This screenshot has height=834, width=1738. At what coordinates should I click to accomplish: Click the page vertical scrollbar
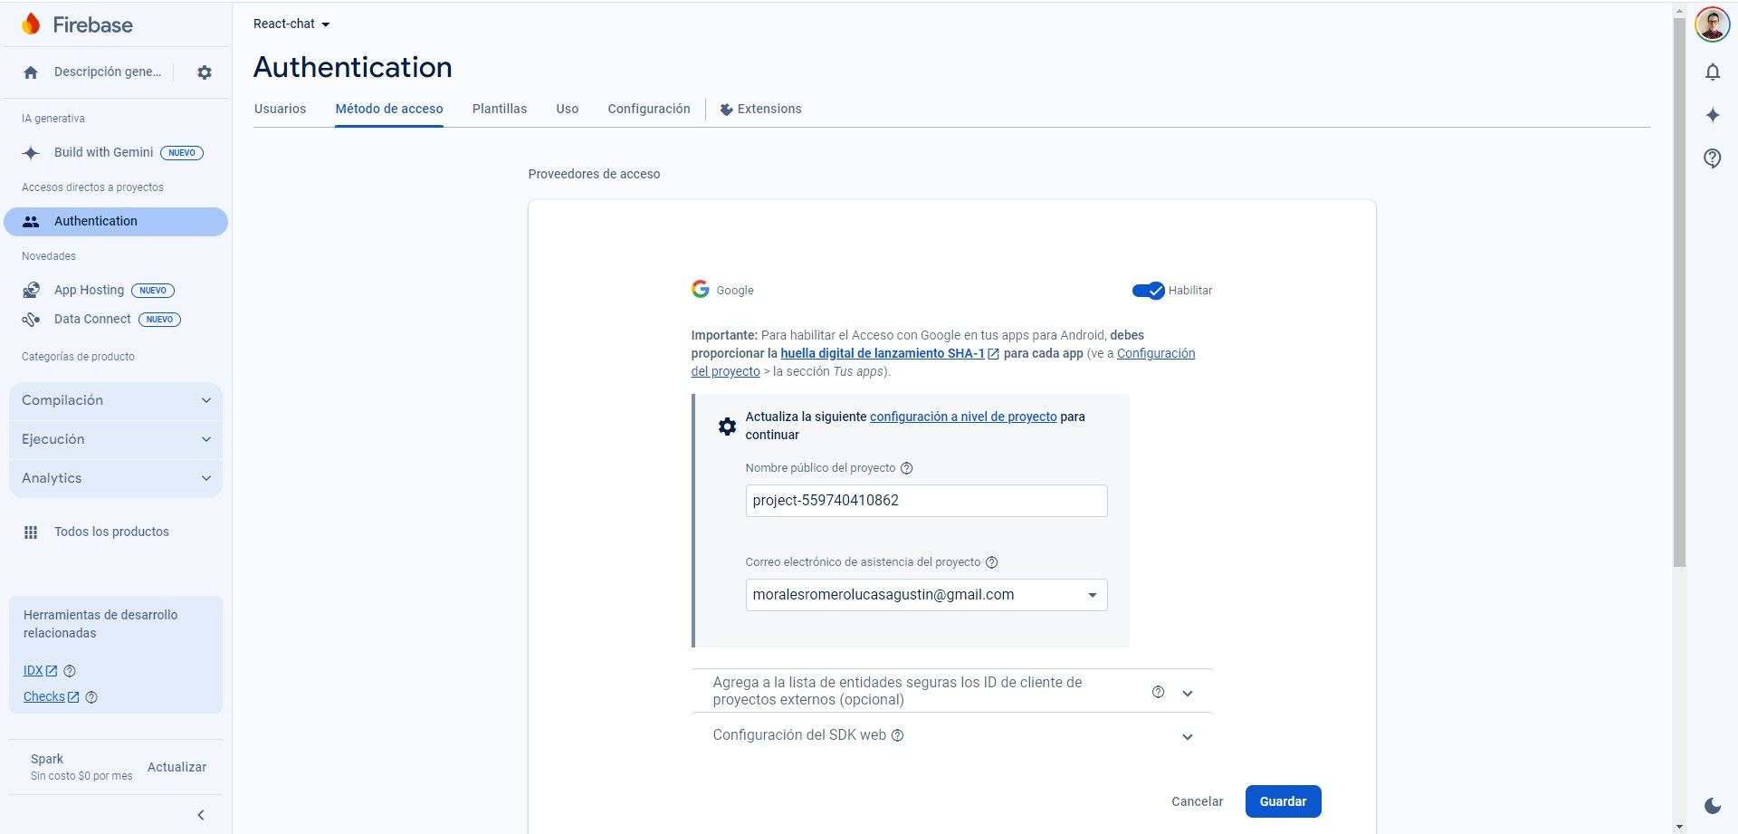pyautogui.click(x=1679, y=292)
